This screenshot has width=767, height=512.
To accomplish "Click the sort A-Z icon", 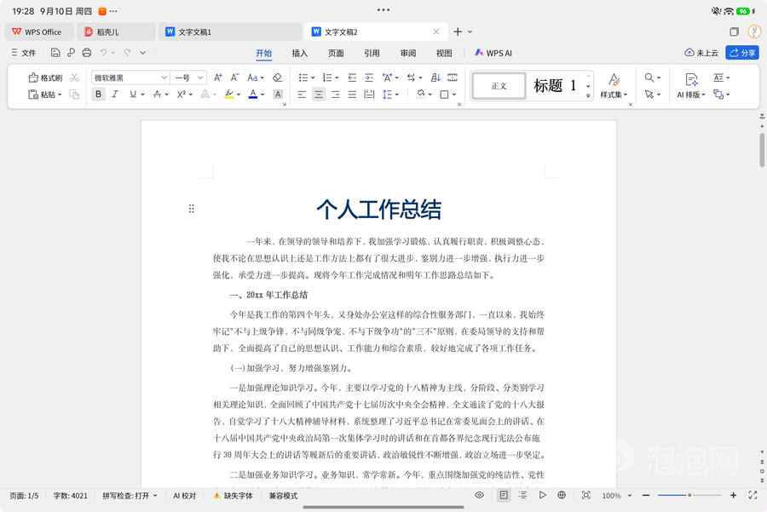I will [x=435, y=78].
